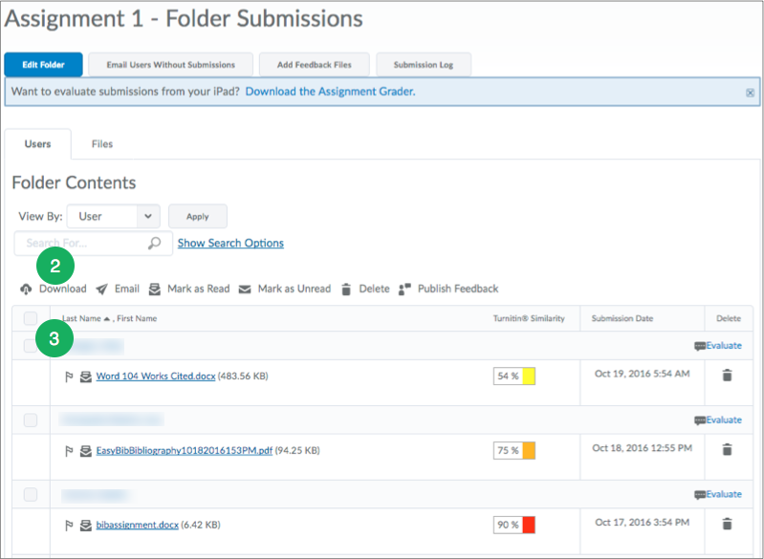
Task: Click the Delete trash icon in toolbar
Action: click(346, 290)
